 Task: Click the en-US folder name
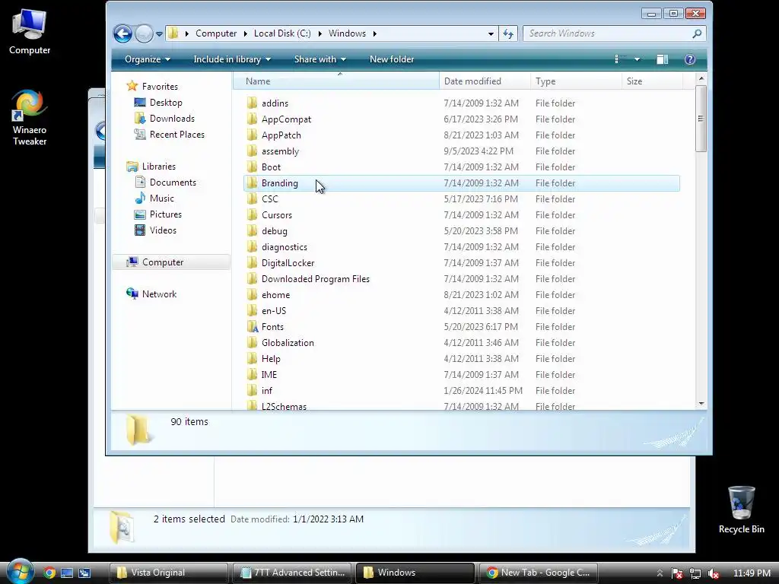[274, 310]
